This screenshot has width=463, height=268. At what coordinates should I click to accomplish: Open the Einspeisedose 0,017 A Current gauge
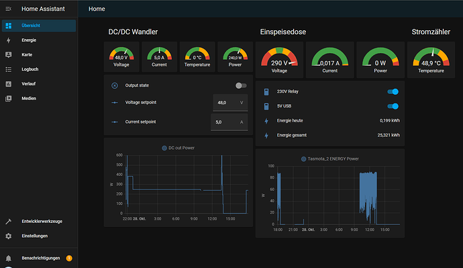click(330, 60)
